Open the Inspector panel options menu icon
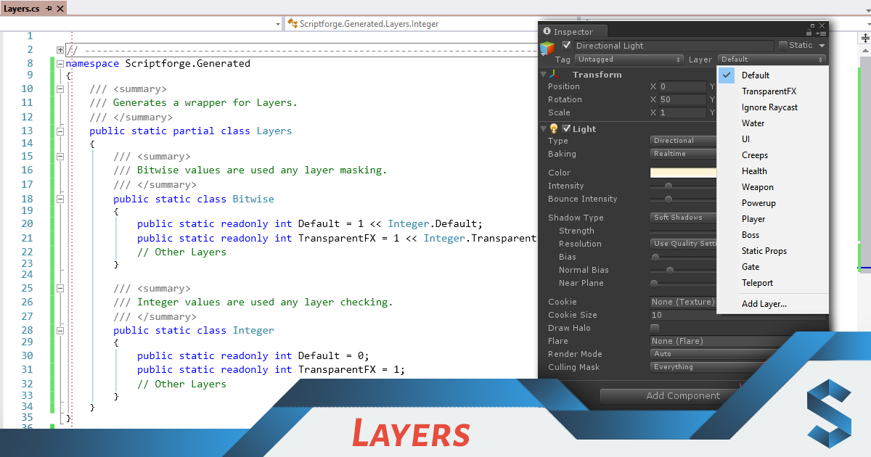 tap(821, 32)
